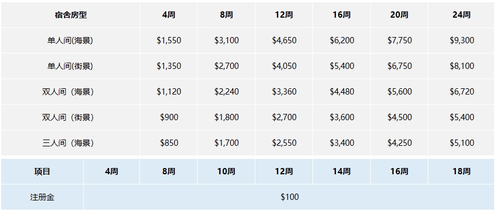Click the 24周 column header in top table
This screenshot has height=213, width=497.
pos(462,15)
